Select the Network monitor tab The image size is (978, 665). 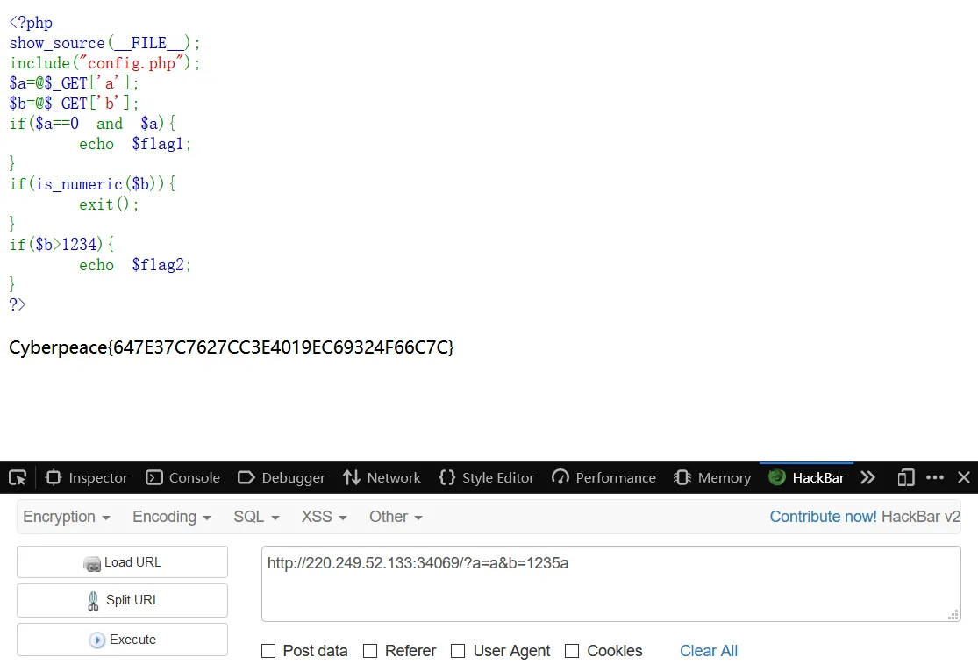pos(382,478)
